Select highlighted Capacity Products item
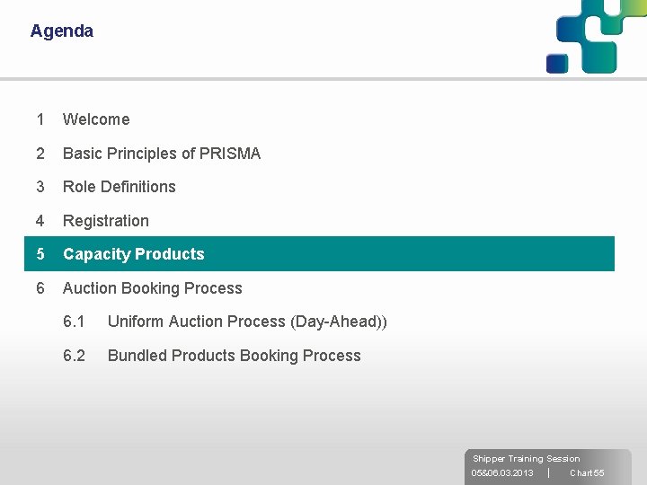 coord(134,254)
